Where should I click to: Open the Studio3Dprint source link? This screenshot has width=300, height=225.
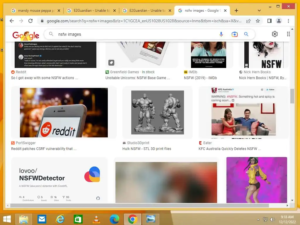click(136, 143)
